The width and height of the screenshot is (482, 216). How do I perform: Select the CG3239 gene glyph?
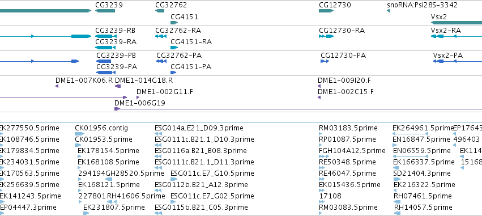click(x=105, y=11)
